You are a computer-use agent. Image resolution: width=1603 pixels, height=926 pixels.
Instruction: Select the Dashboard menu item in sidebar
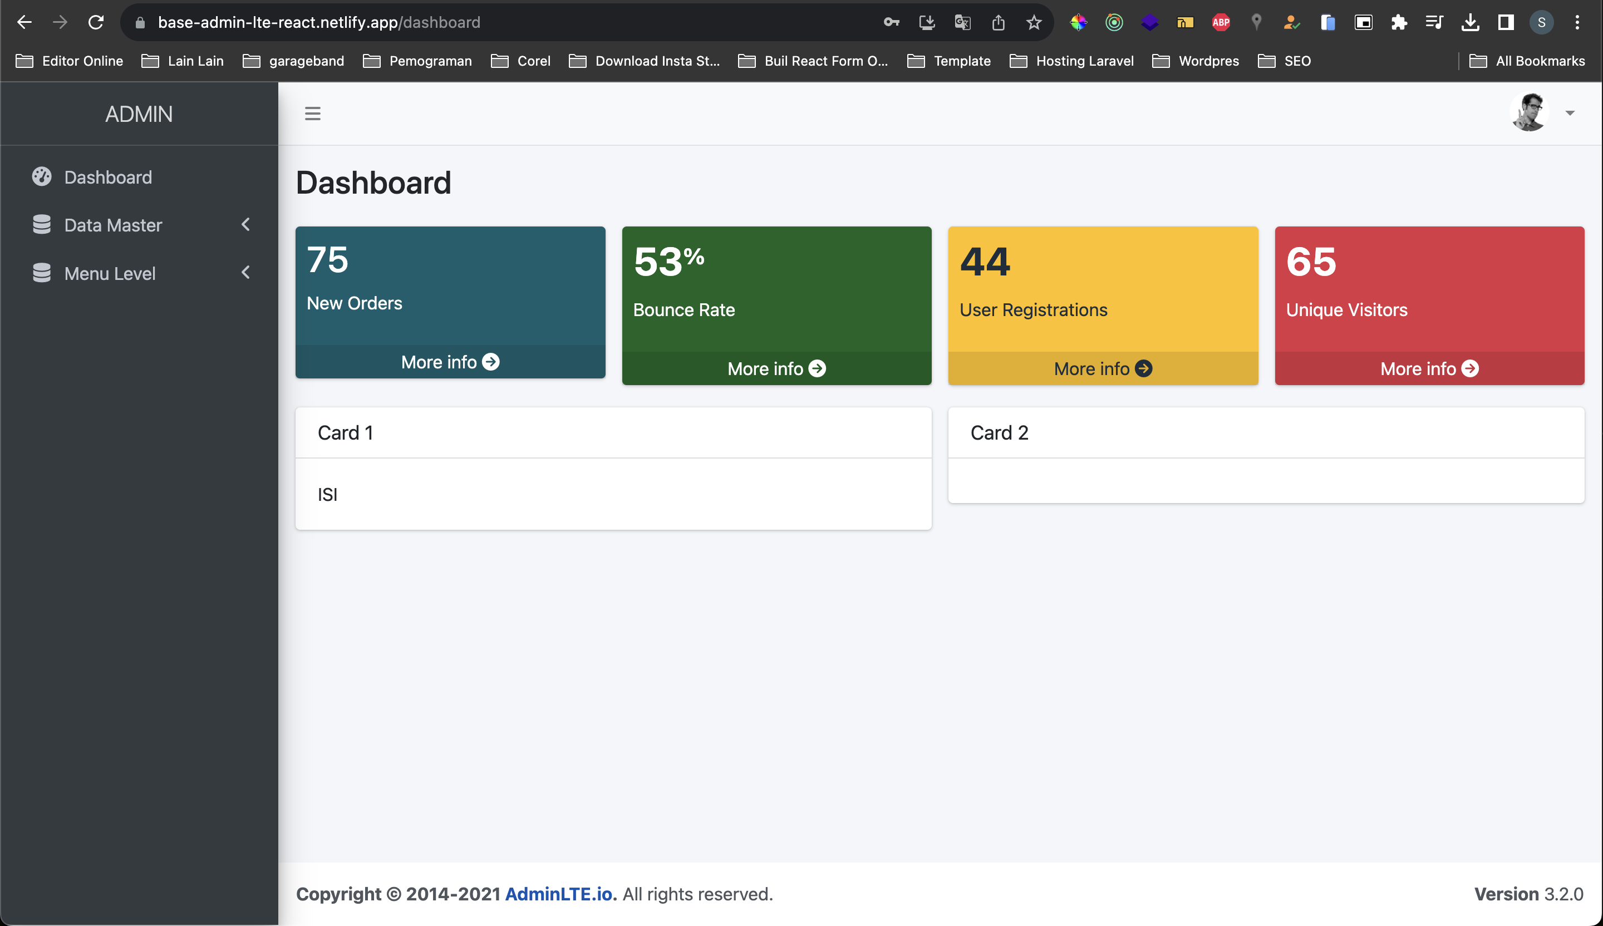coord(108,178)
